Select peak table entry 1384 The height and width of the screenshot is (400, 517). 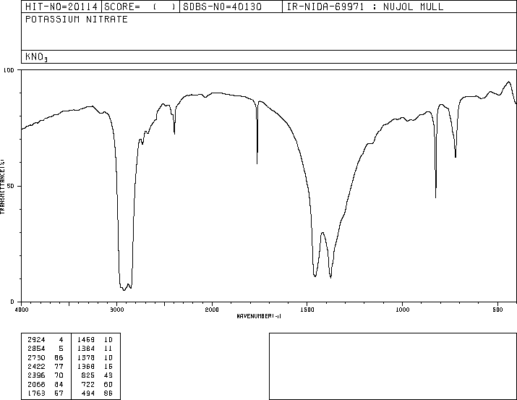(x=86, y=348)
